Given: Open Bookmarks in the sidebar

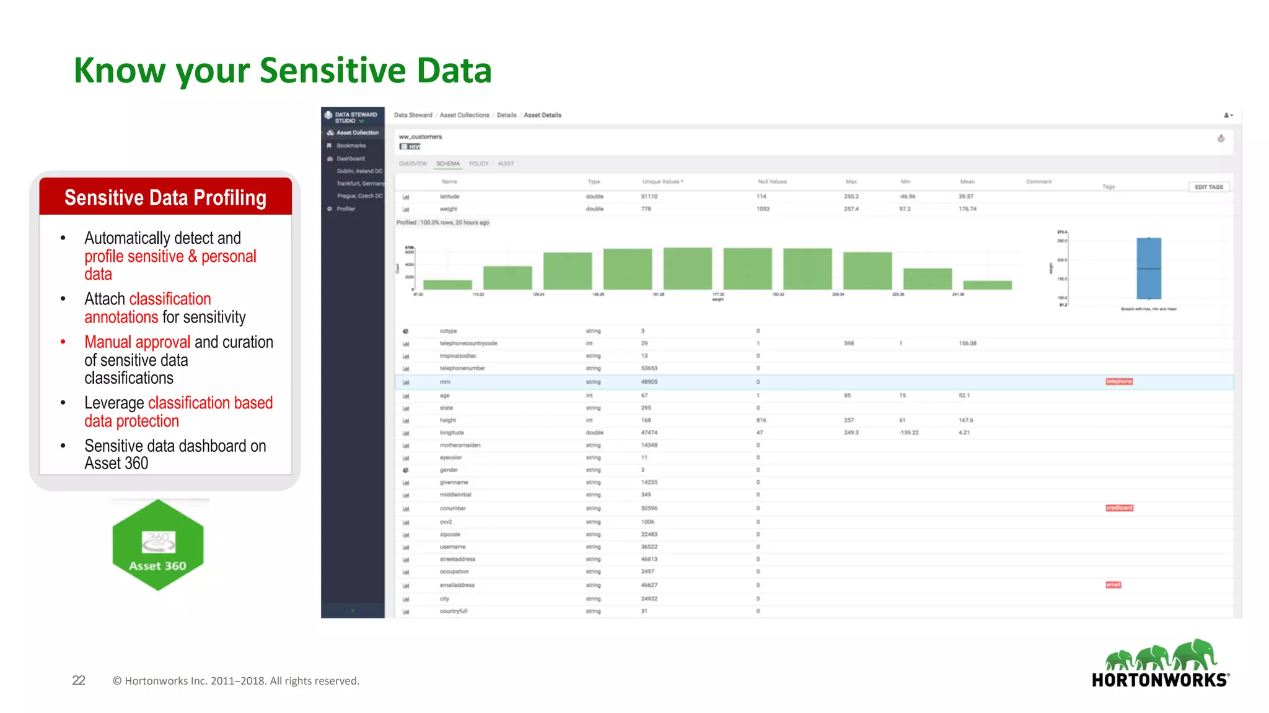Looking at the screenshot, I should 351,145.
